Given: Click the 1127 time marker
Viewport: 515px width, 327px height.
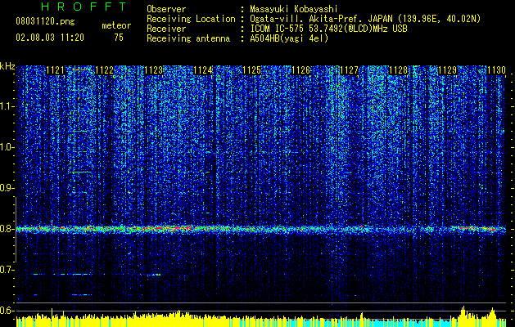Looking at the screenshot, I should (350, 69).
